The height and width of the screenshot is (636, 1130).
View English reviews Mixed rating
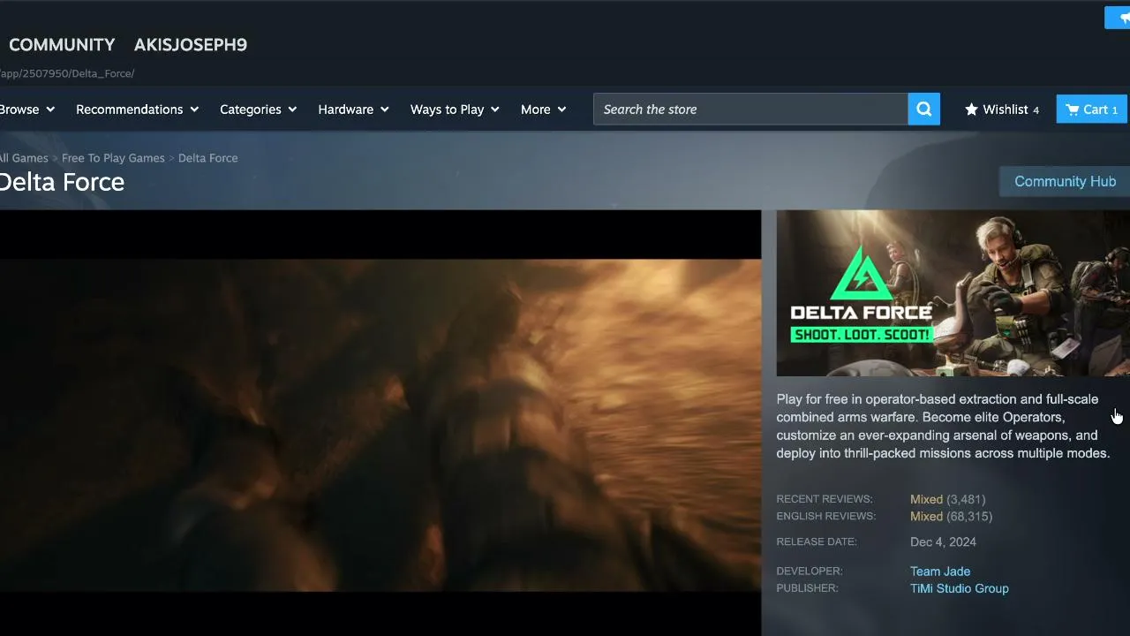926,516
